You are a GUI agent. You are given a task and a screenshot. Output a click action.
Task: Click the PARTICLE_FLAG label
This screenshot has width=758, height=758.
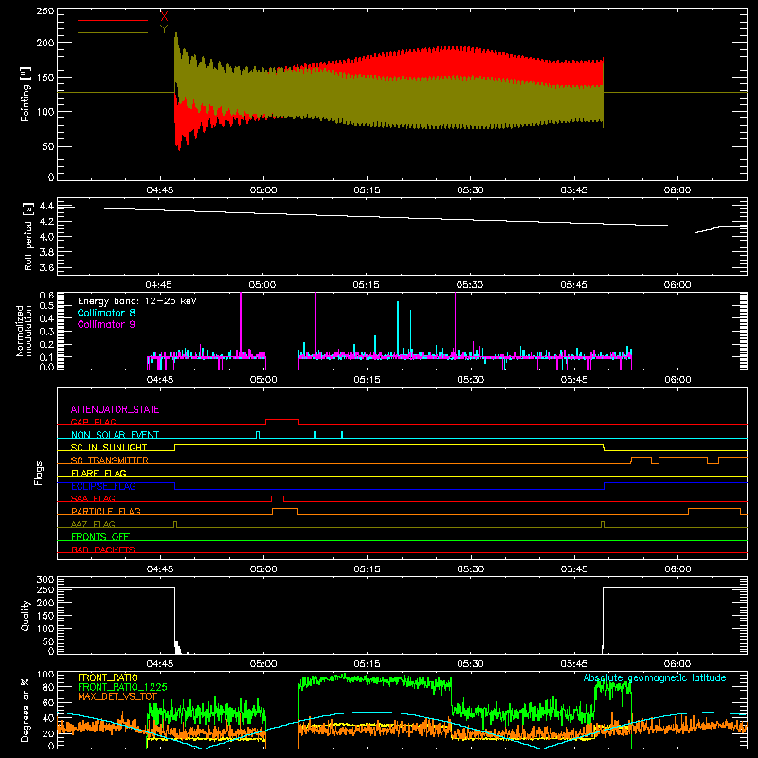(106, 512)
